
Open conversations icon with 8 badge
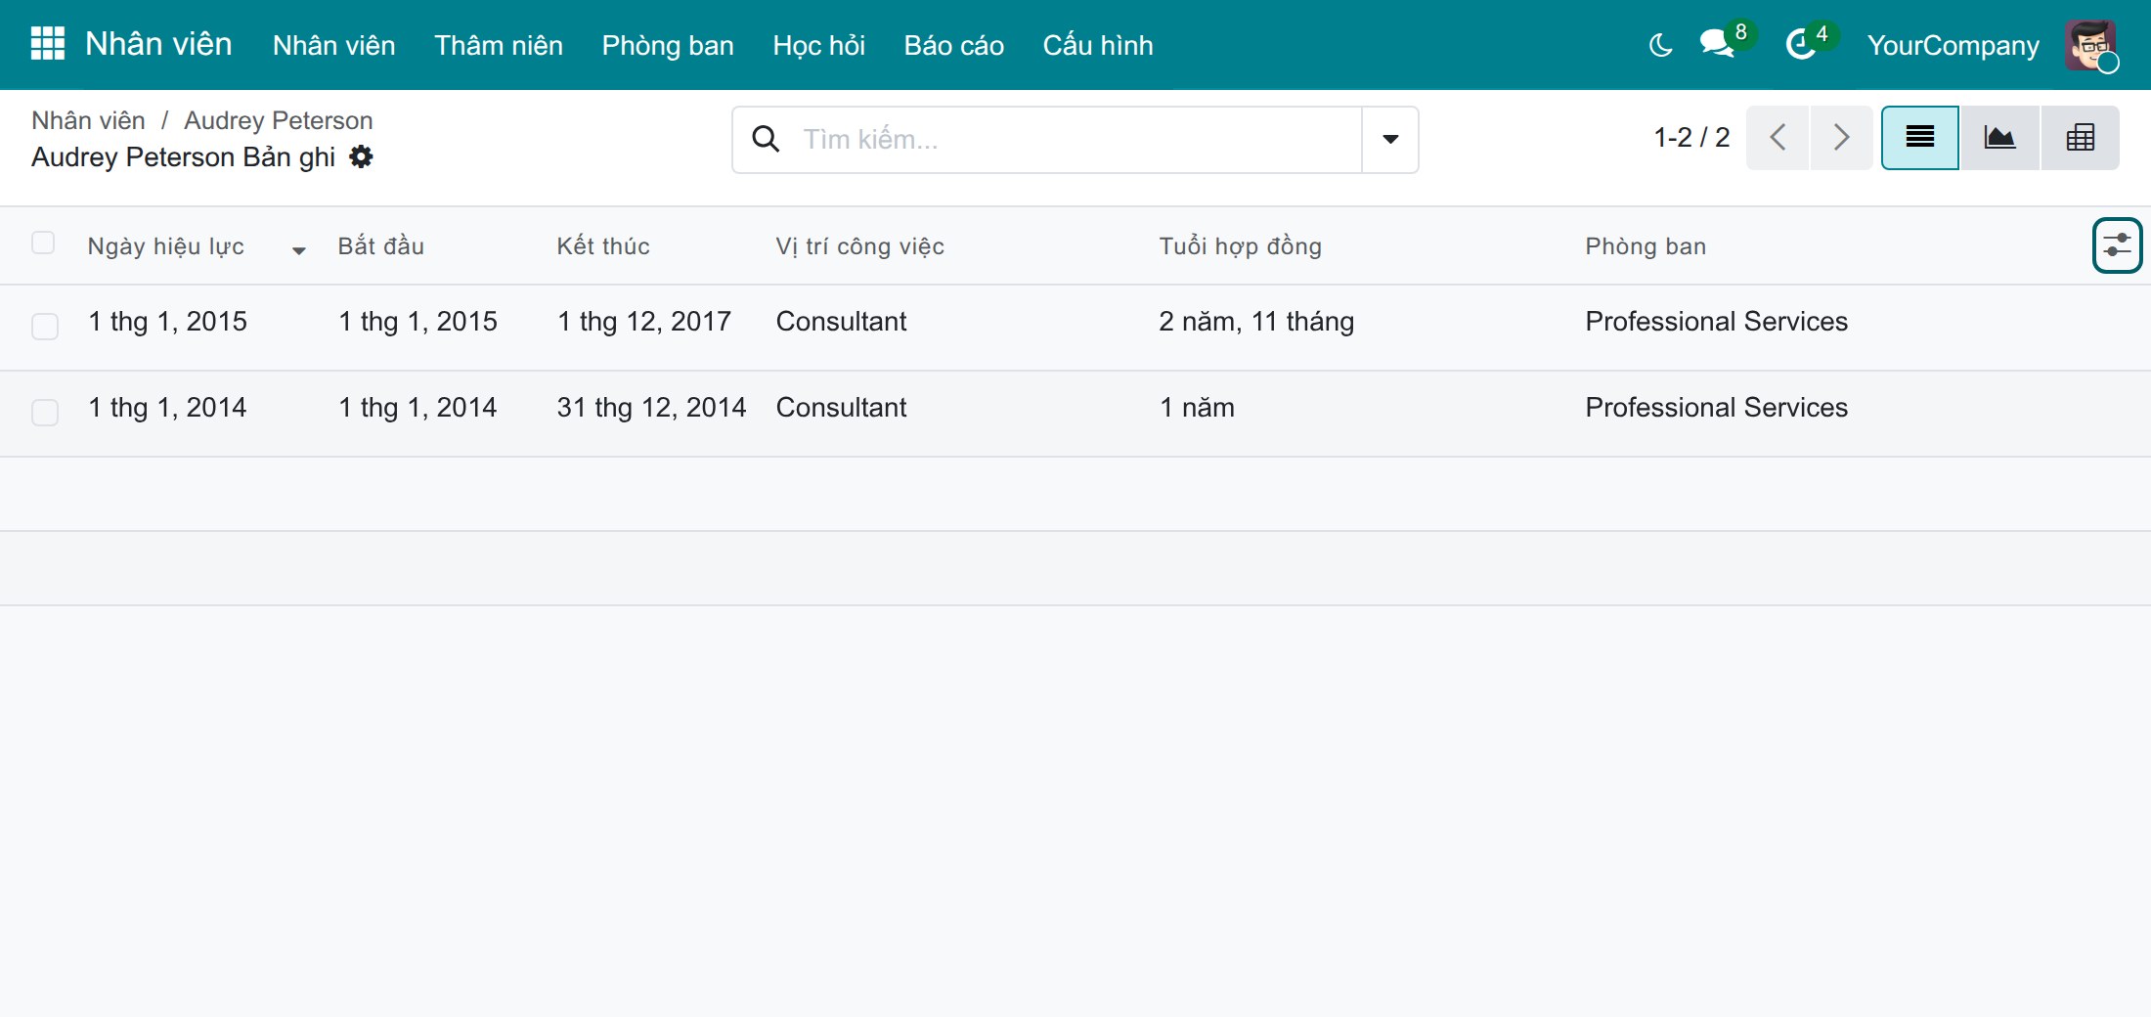click(x=1720, y=44)
